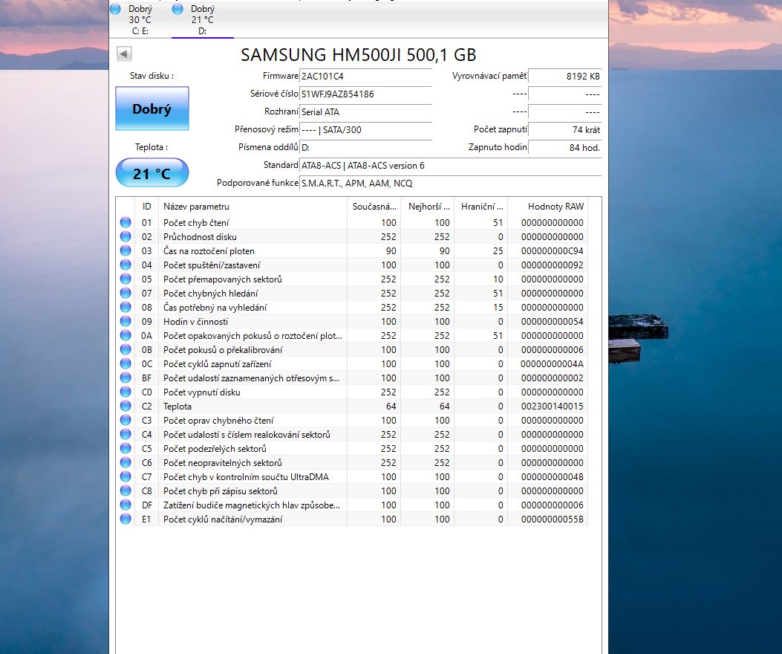The width and height of the screenshot is (782, 654).
Task: Click the status orb beside "Počet podezřelých sektorů"
Action: pyautogui.click(x=125, y=448)
